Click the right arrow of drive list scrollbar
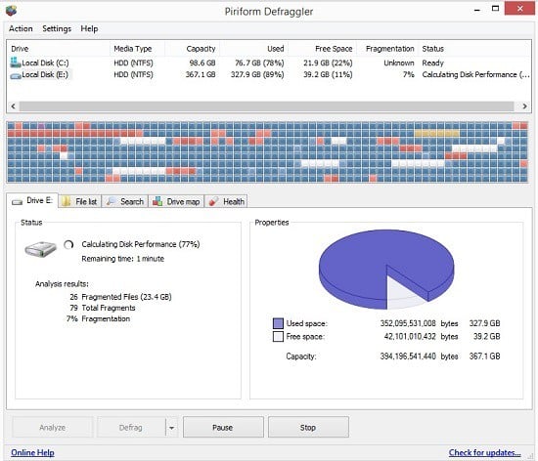538x461 pixels. click(524, 106)
